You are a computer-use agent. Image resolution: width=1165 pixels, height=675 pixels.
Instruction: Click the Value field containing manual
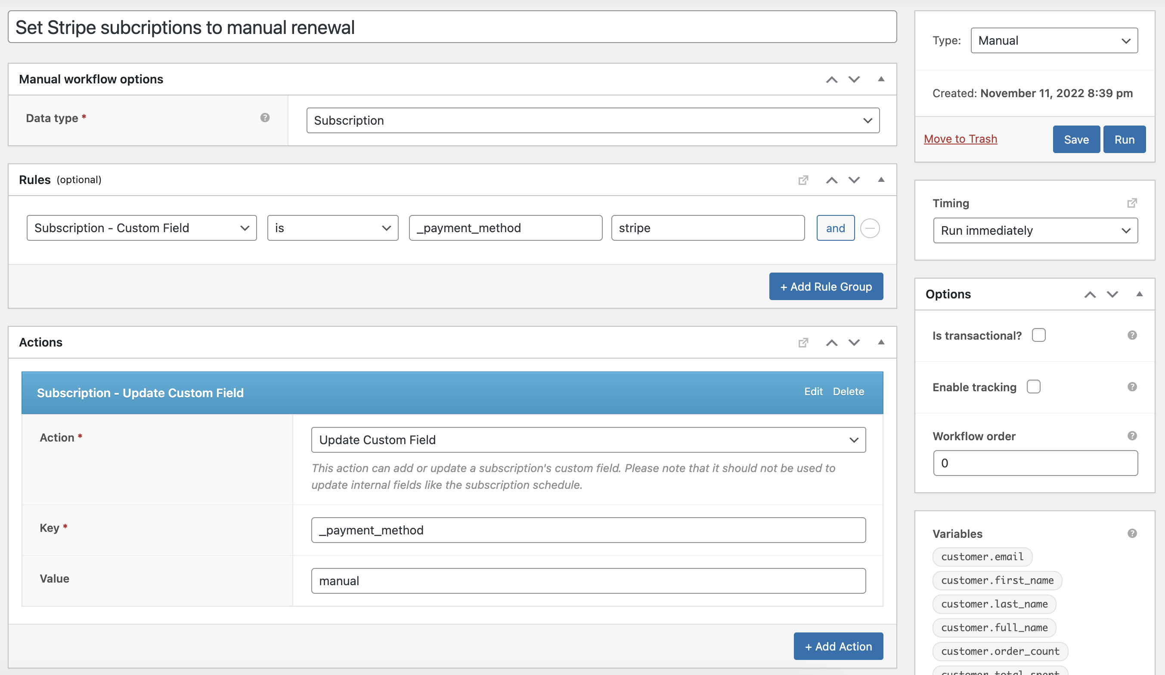pyautogui.click(x=588, y=581)
